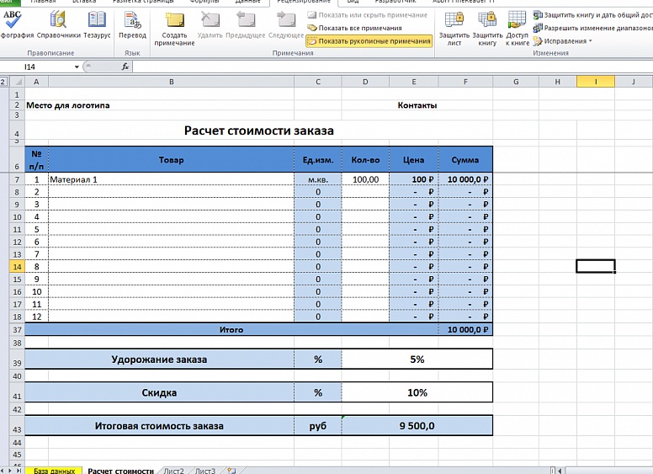
Task: Select the 'руб' unit cell
Action: (x=318, y=426)
